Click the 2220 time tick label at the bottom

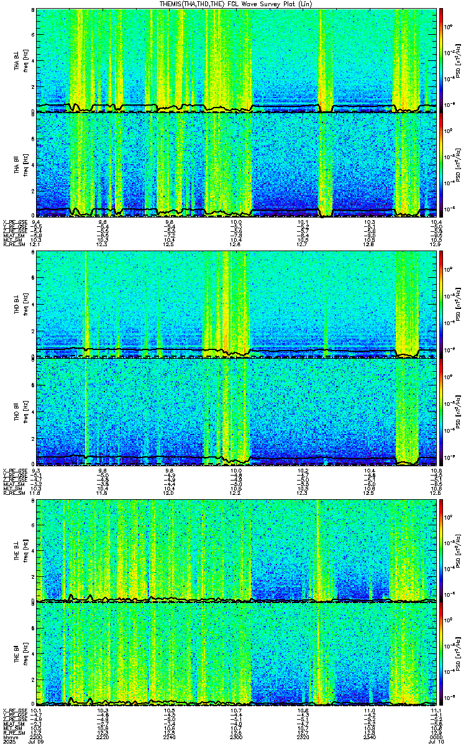[x=103, y=737]
